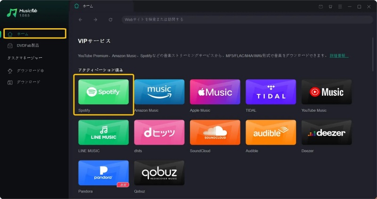Open the mail message icon in title bar
This screenshot has width=377, height=199.
point(321,7)
